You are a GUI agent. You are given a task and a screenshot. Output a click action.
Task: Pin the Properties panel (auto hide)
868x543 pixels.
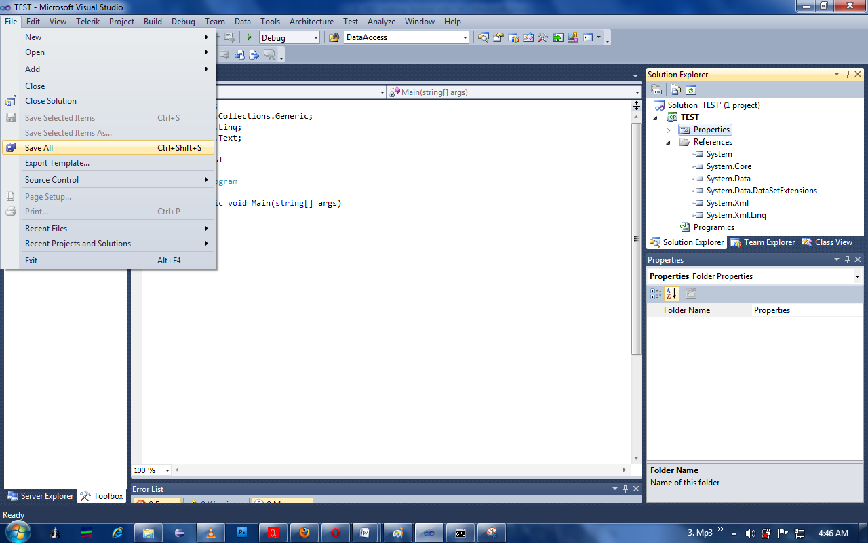pos(847,260)
